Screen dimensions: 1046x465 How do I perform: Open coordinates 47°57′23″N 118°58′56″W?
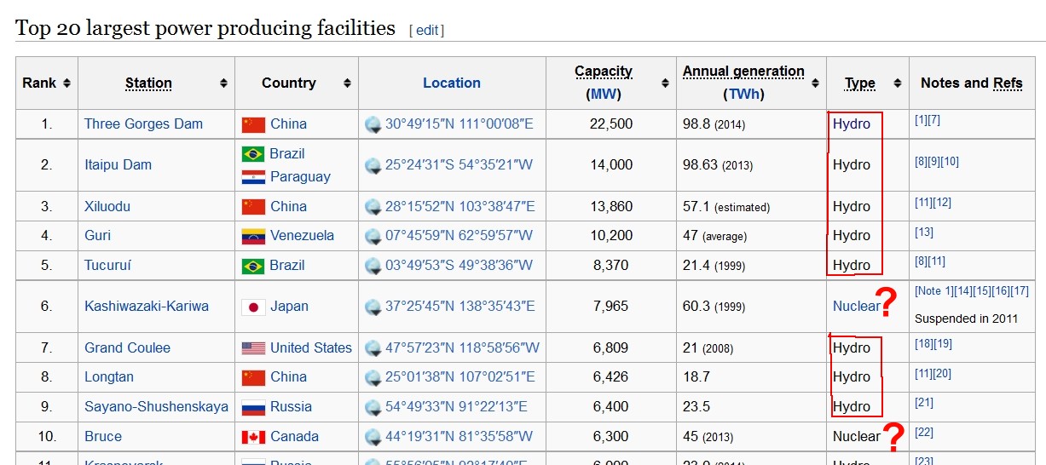click(x=462, y=347)
